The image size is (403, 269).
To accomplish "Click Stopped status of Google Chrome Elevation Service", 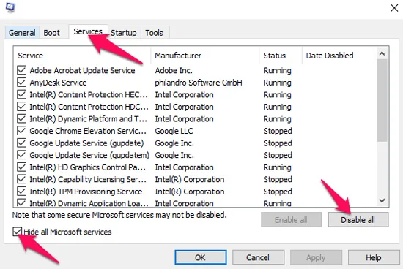I will point(278,131).
